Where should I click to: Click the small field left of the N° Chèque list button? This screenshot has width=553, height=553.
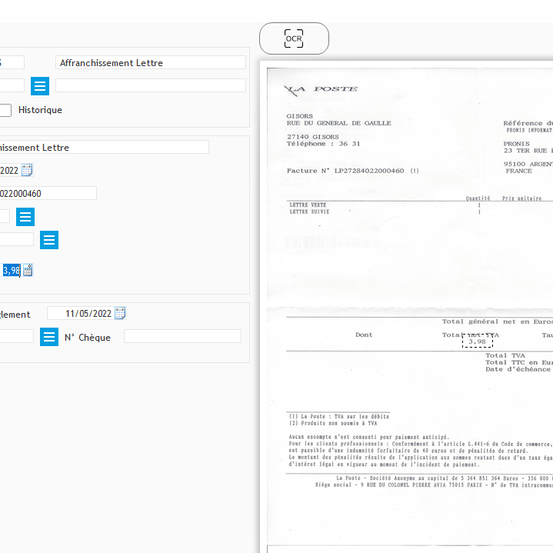click(x=15, y=337)
